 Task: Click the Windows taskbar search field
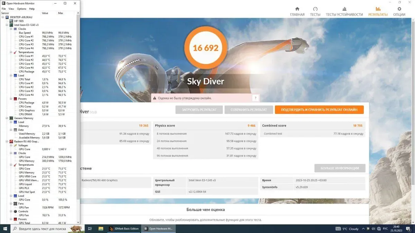(42, 229)
